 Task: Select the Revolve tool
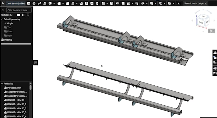pos(34,3)
